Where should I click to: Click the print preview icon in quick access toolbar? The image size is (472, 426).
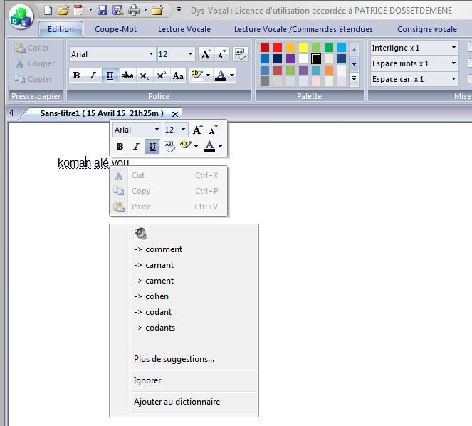coord(118,10)
